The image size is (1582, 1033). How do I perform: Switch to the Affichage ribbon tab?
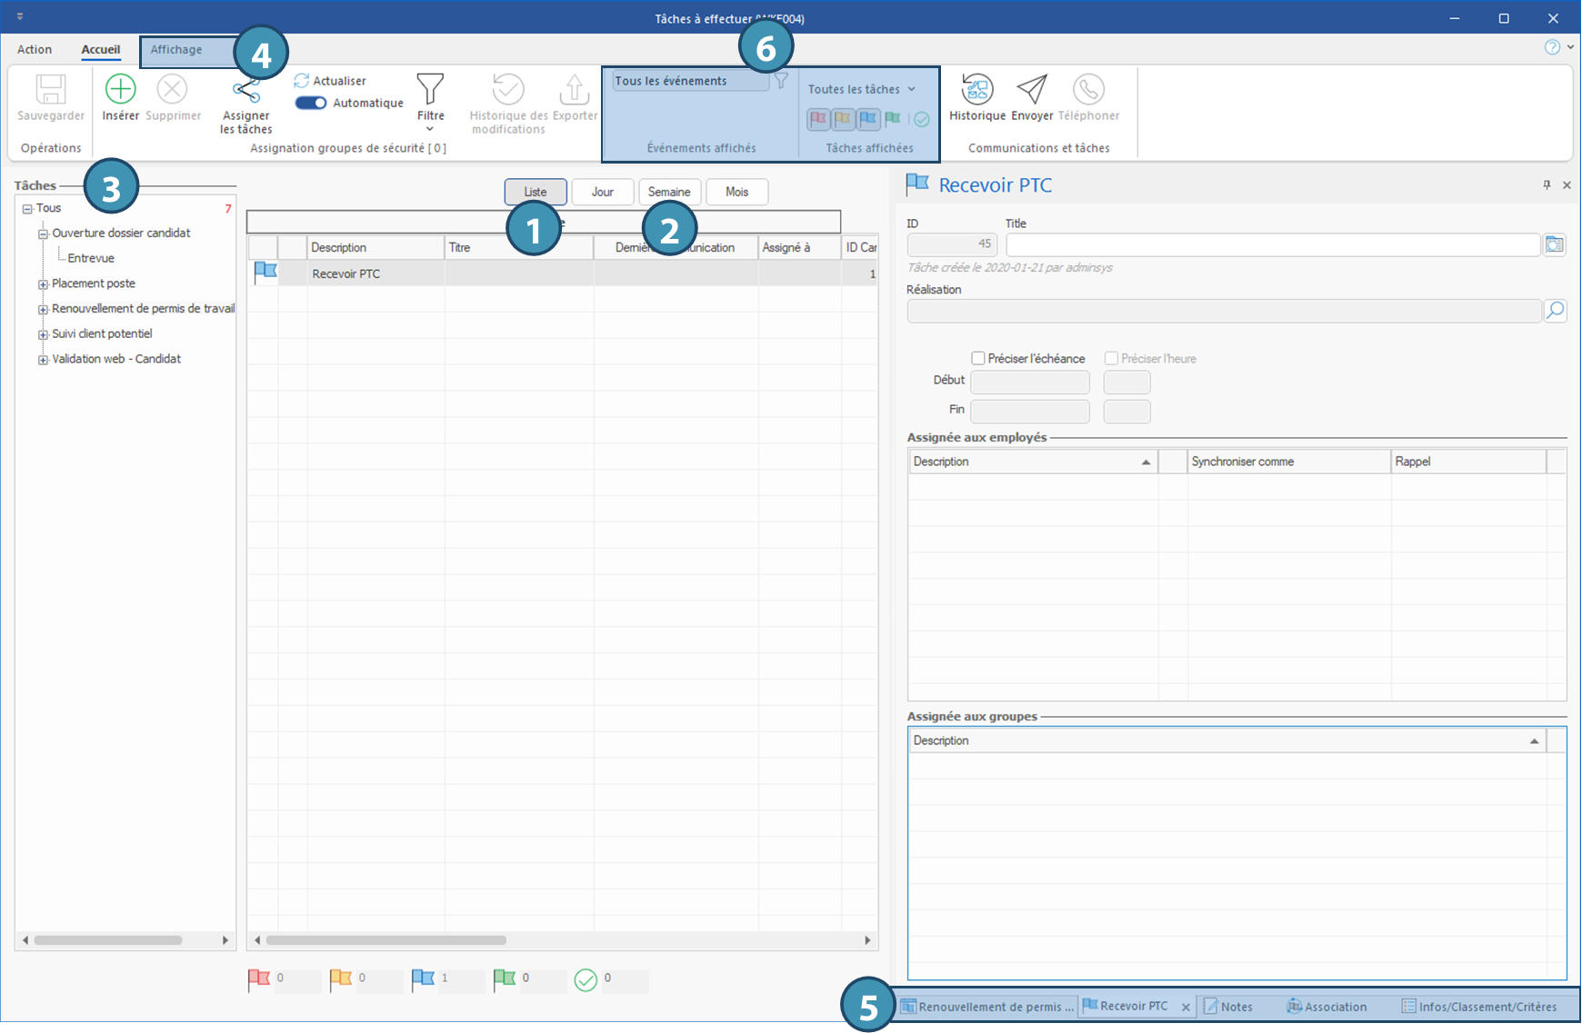tap(176, 50)
